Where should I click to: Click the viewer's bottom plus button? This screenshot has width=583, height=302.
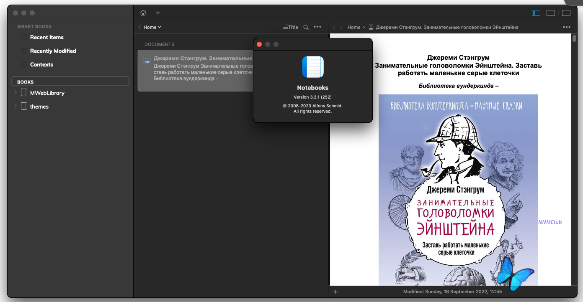tap(335, 292)
